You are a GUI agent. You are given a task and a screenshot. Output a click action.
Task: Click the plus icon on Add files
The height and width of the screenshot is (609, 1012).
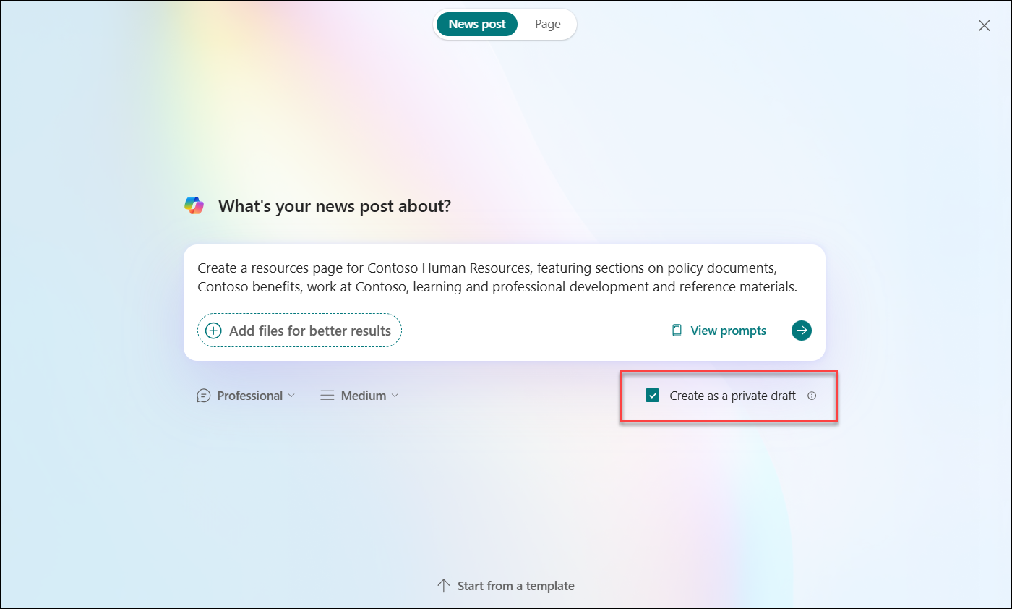click(213, 330)
